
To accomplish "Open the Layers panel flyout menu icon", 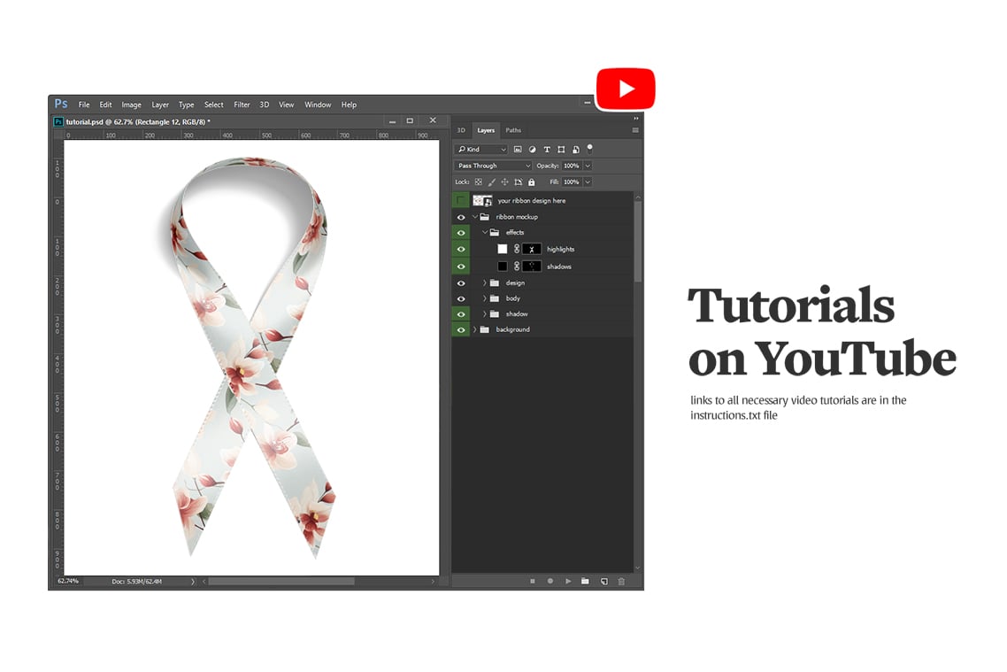I will coord(636,129).
